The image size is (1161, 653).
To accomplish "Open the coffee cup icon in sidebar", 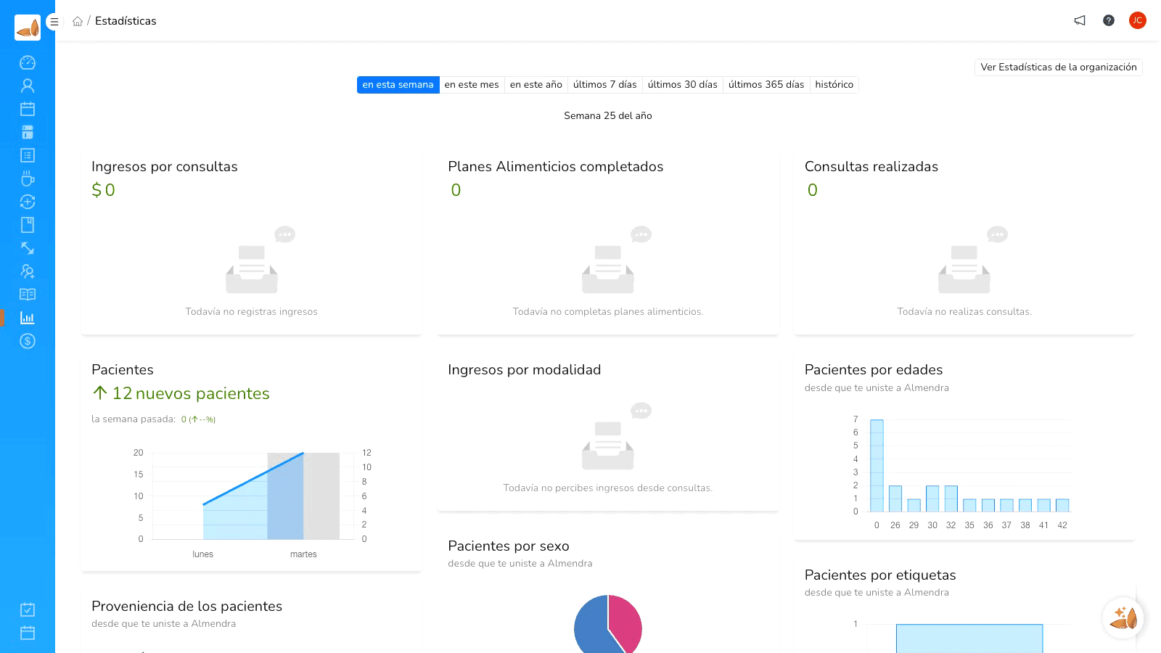I will point(28,178).
